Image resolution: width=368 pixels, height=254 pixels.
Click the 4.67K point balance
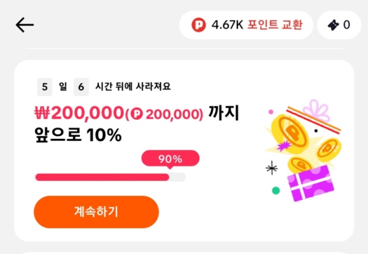point(227,24)
